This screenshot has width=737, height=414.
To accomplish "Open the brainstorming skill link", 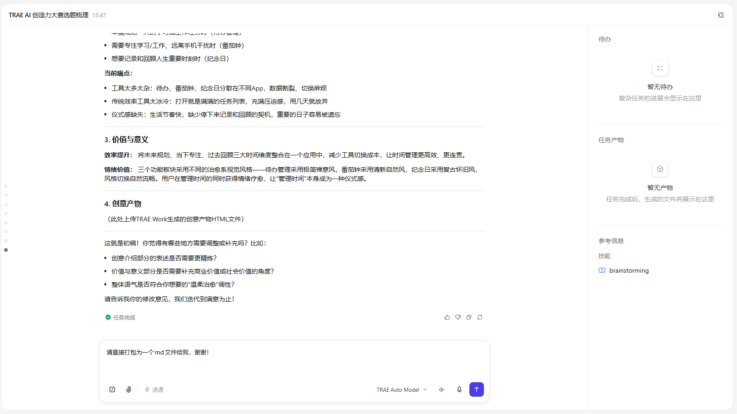I will 629,270.
